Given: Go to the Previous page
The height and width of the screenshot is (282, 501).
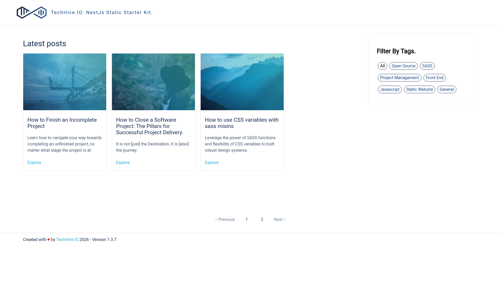Looking at the screenshot, I should pos(225,220).
